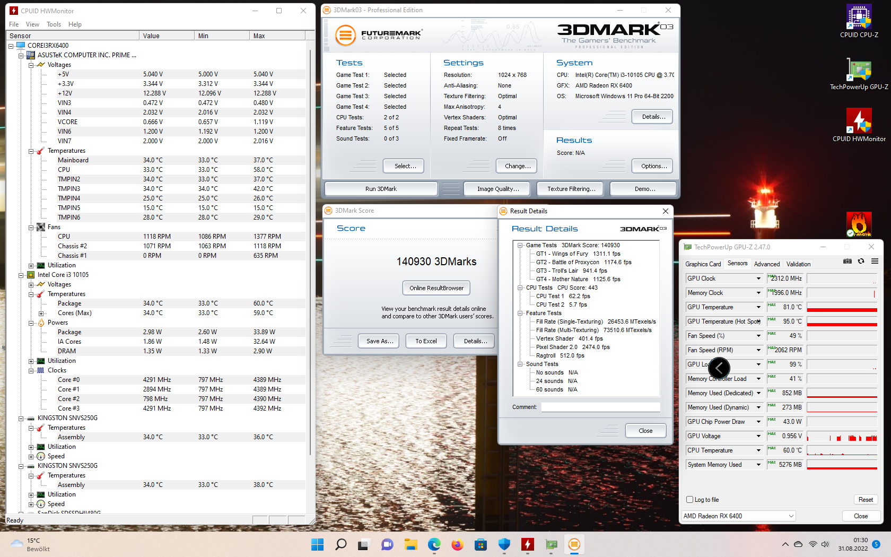Screen dimensions: 891x557
Task: Open the GPU Temperature sensor dropdown
Action: pyautogui.click(x=758, y=307)
